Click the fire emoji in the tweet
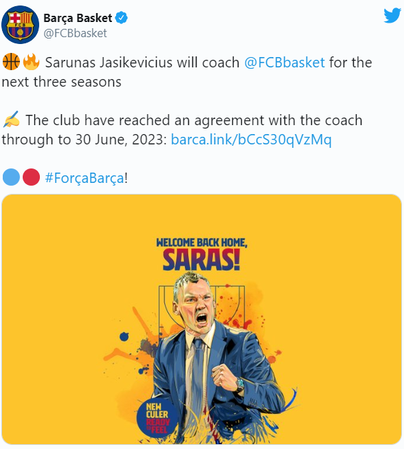The width and height of the screenshot is (404, 449). 31,62
